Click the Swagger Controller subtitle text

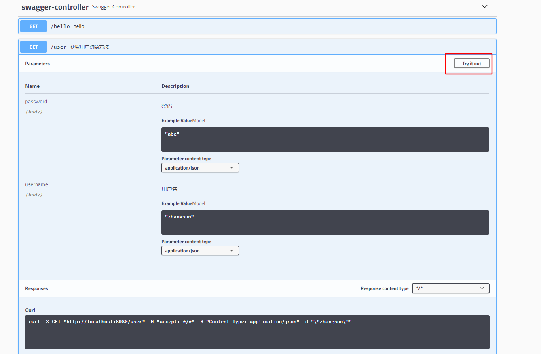click(x=114, y=7)
